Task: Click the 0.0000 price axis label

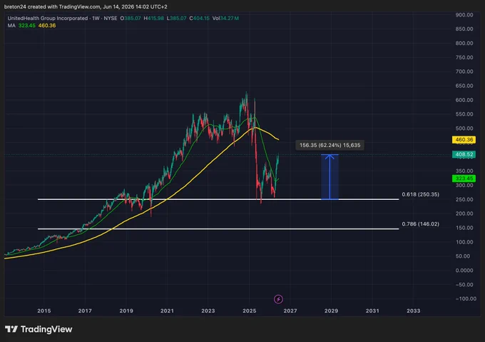Action: [464, 270]
